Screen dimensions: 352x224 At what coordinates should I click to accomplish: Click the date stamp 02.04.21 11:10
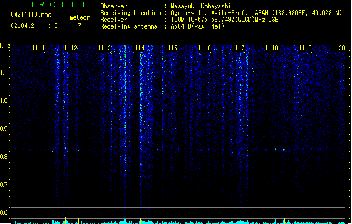point(34,26)
